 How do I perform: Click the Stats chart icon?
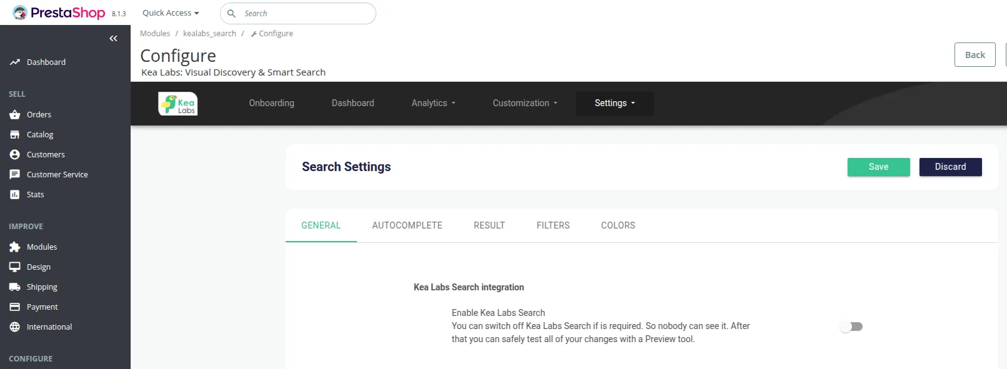[x=15, y=195]
